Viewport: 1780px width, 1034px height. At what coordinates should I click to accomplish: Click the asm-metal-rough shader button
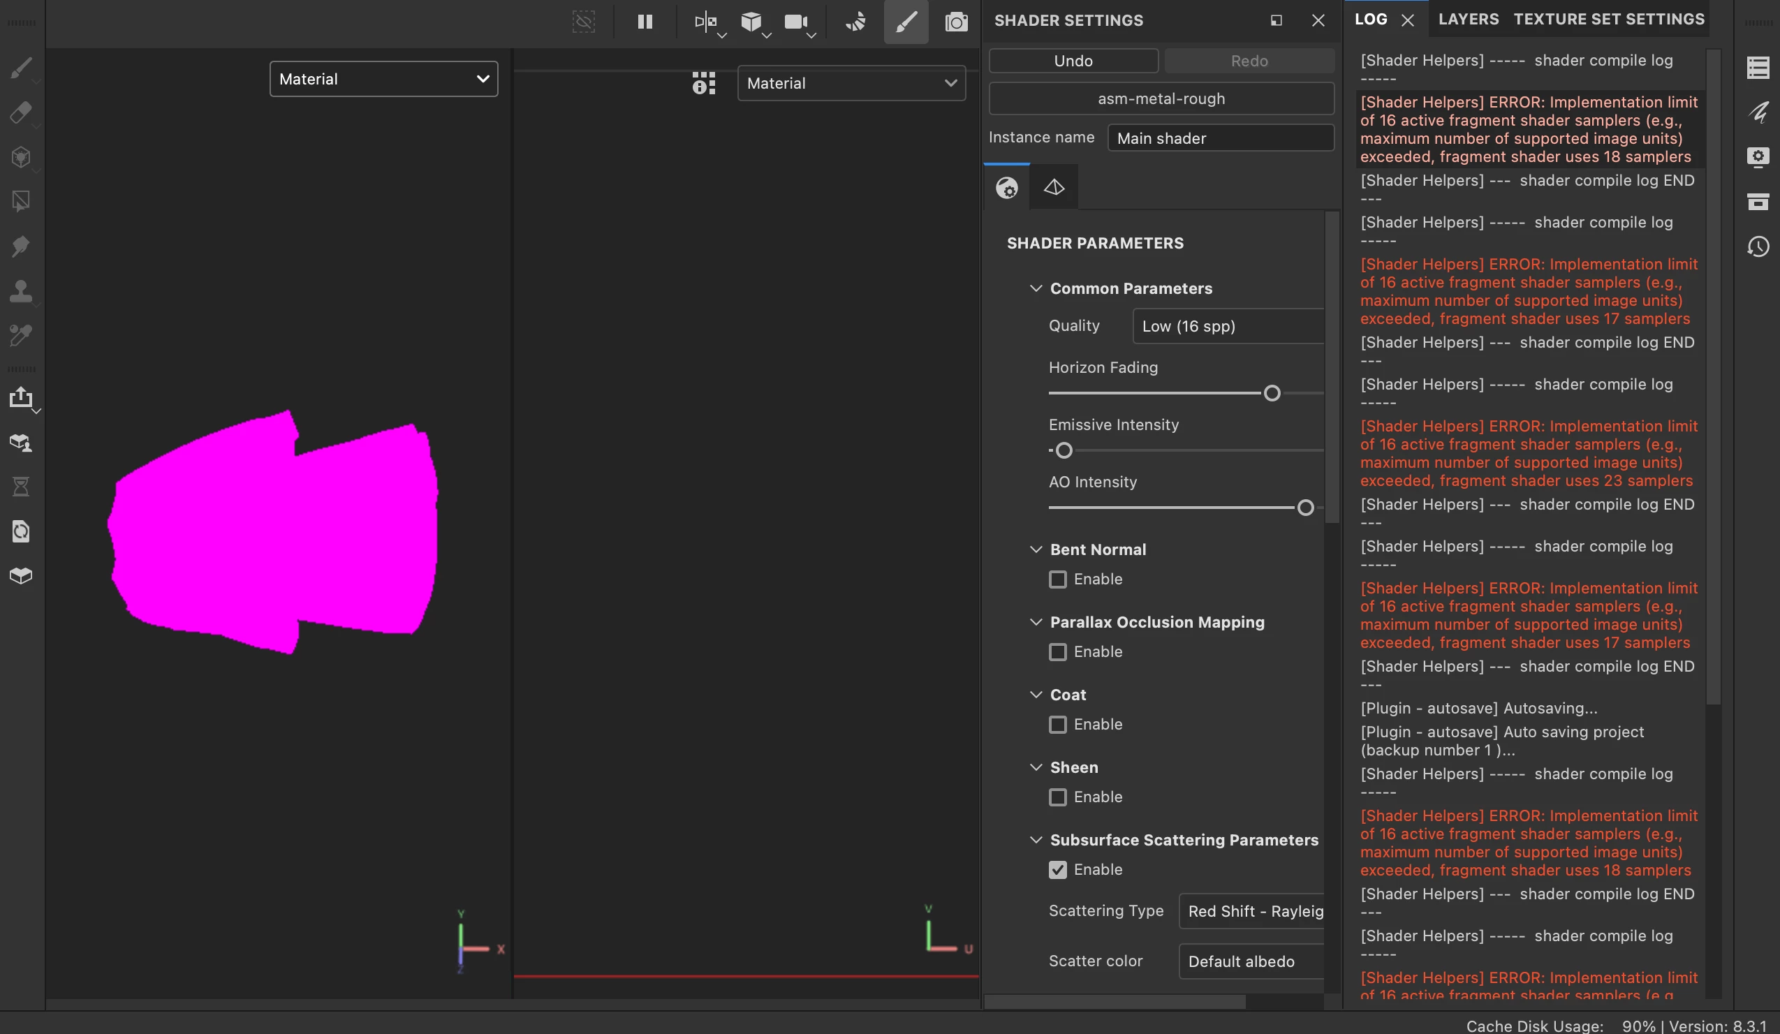coord(1161,99)
